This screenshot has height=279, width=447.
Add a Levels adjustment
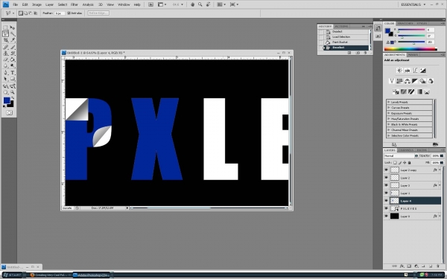[x=407, y=71]
